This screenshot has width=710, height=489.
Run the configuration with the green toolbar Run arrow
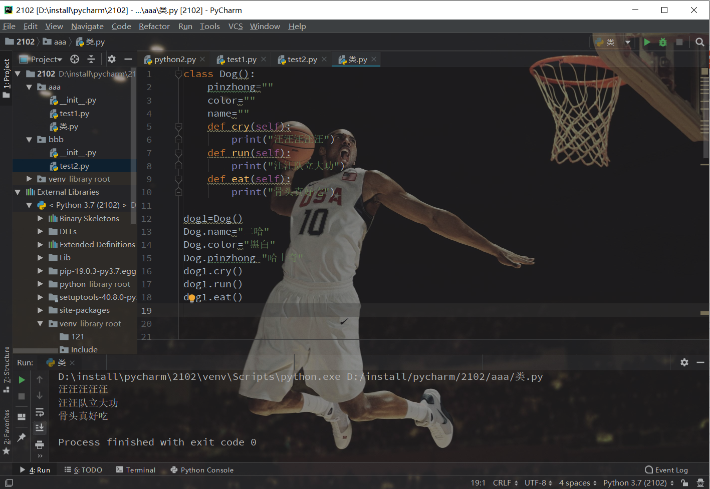647,42
